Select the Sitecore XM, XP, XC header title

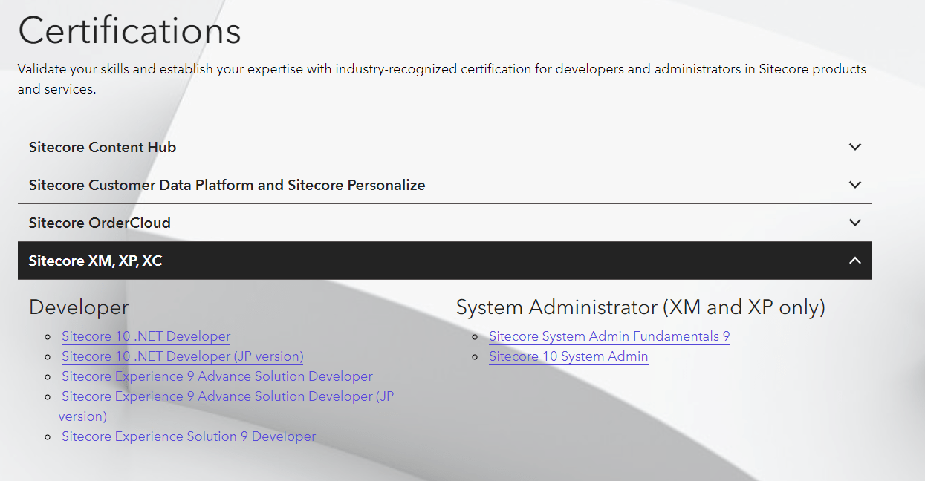click(x=95, y=261)
